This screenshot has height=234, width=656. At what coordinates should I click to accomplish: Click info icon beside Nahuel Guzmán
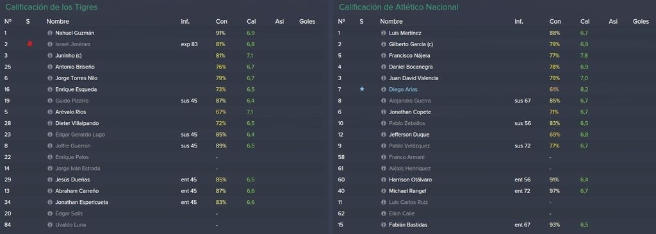[x=50, y=33]
